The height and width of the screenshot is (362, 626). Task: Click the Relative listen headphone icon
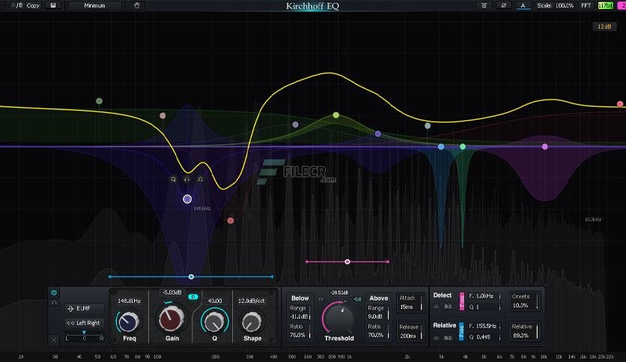coord(437,337)
